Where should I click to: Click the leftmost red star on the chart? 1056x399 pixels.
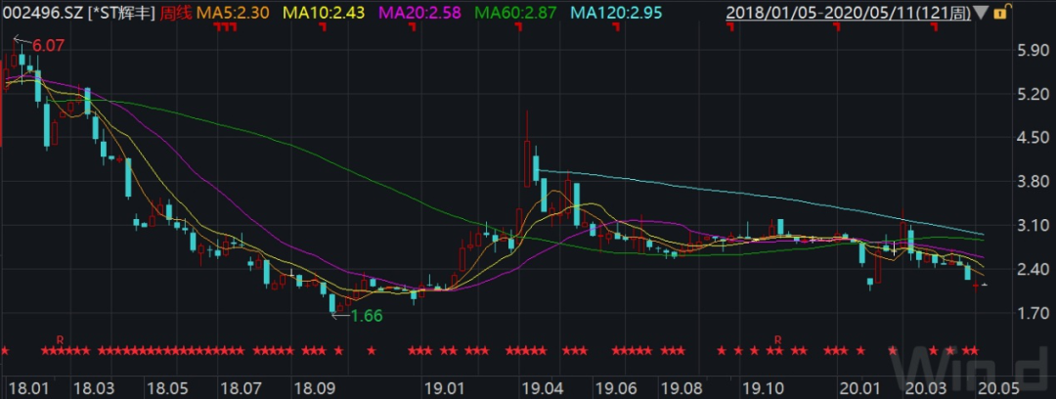click(4, 350)
